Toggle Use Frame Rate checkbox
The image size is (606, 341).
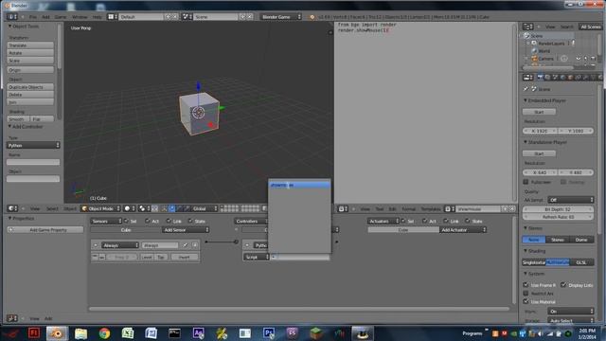tap(526, 285)
